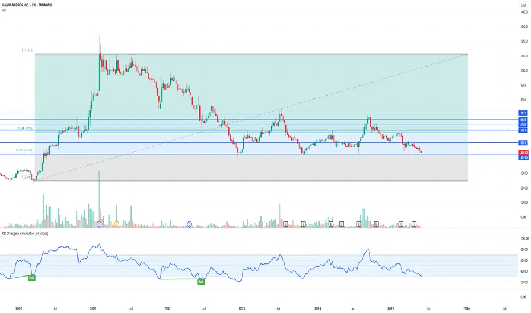
Task: Click the Fibonacci 0 (111.4) level label
Action: pyautogui.click(x=27, y=51)
